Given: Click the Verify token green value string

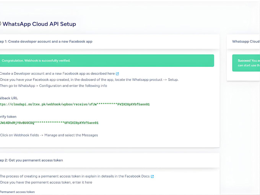Looking at the screenshot, I should [x=49, y=123].
